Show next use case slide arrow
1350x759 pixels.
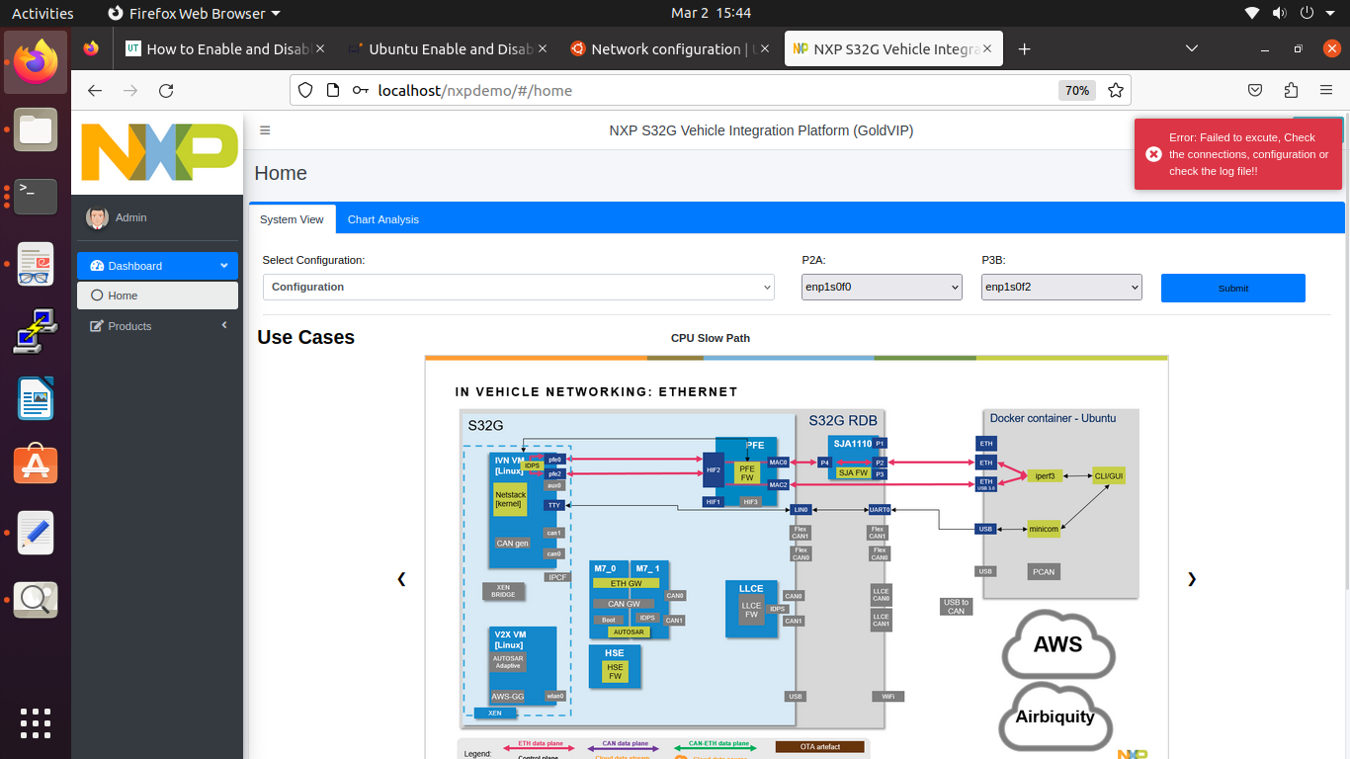[x=1192, y=579]
